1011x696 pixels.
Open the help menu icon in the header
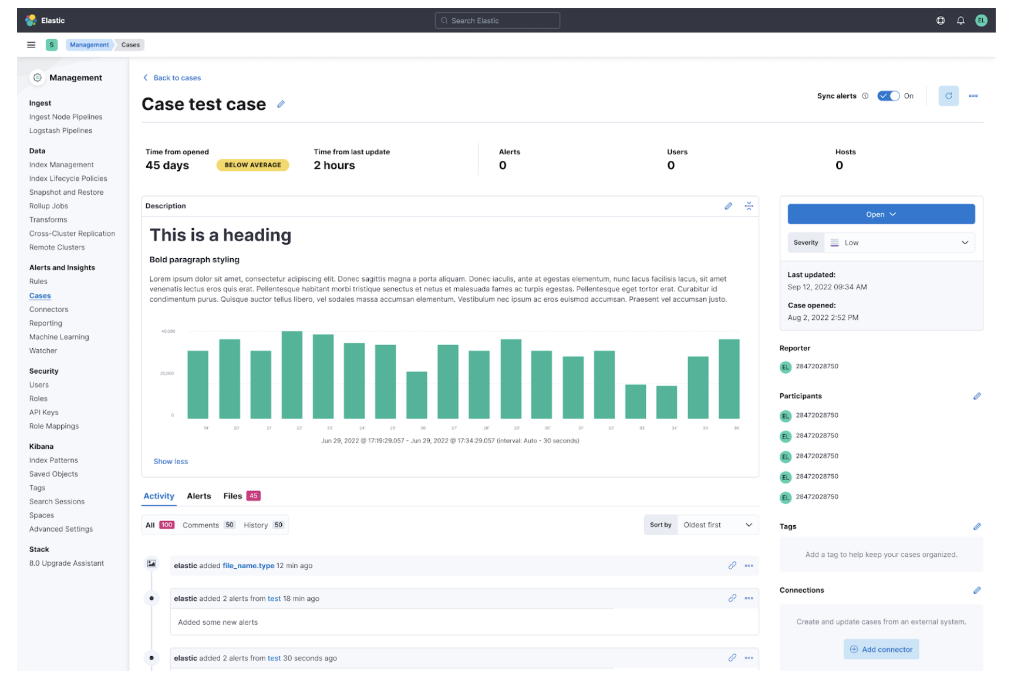(940, 21)
